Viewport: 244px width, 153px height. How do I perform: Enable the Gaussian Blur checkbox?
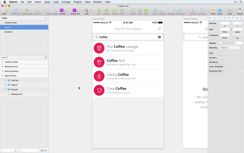(241, 71)
